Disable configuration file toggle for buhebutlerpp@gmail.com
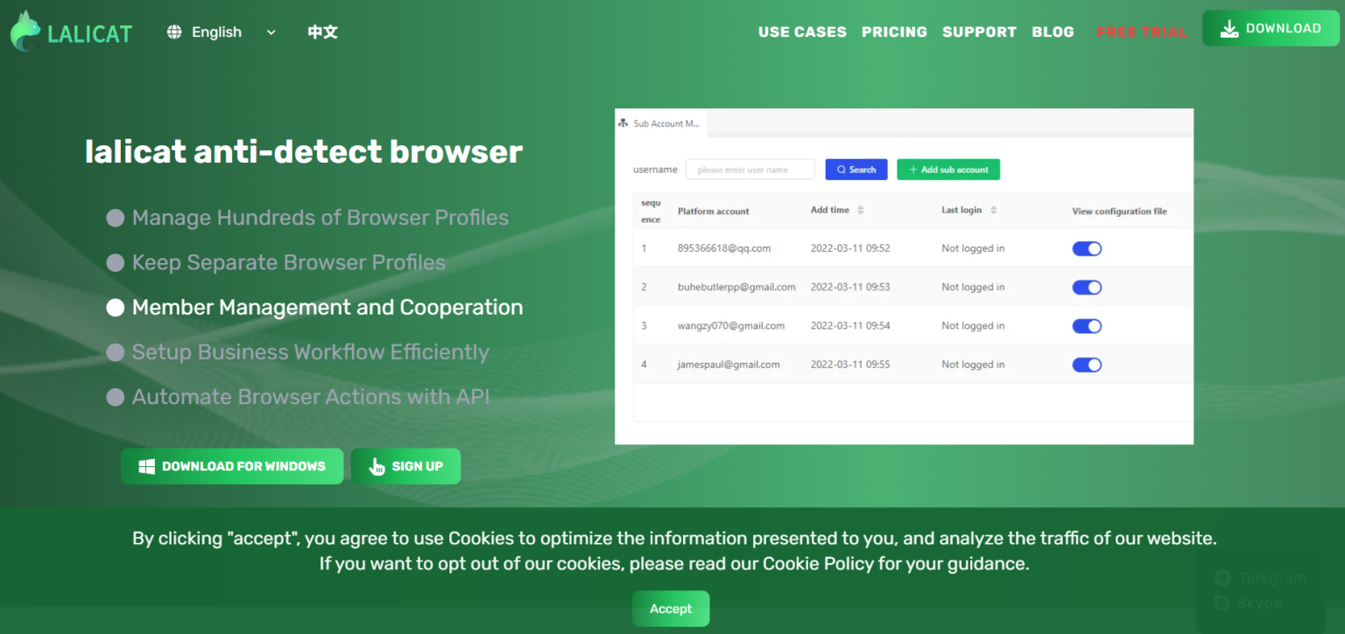Image resolution: width=1345 pixels, height=634 pixels. pos(1087,287)
